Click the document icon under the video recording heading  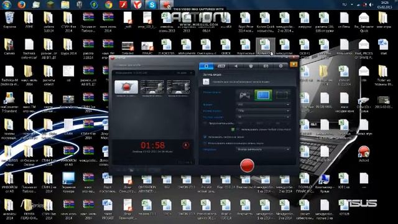pyautogui.click(x=206, y=82)
